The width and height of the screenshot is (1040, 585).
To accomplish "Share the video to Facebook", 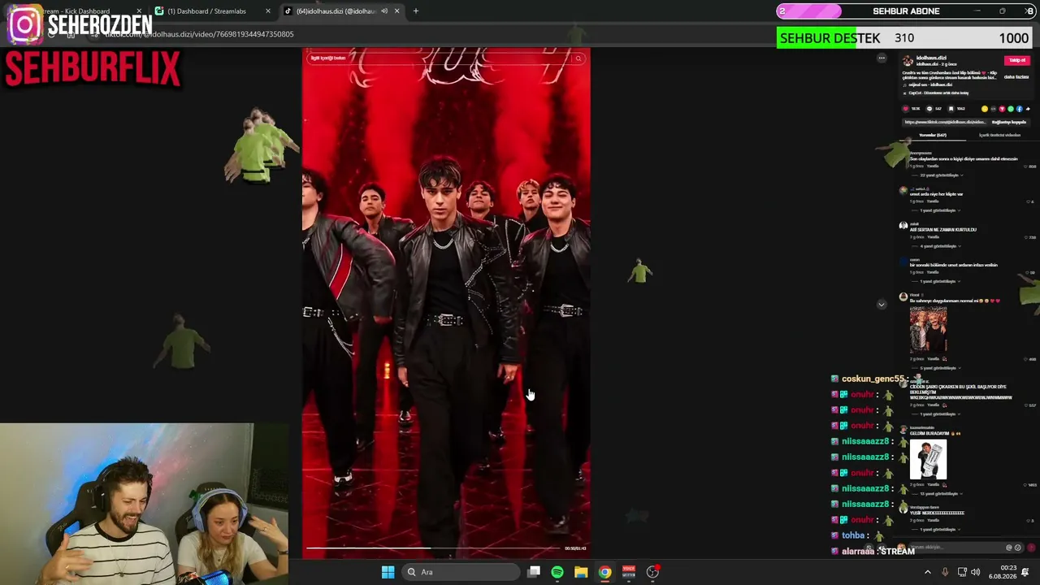I will click(x=1019, y=109).
